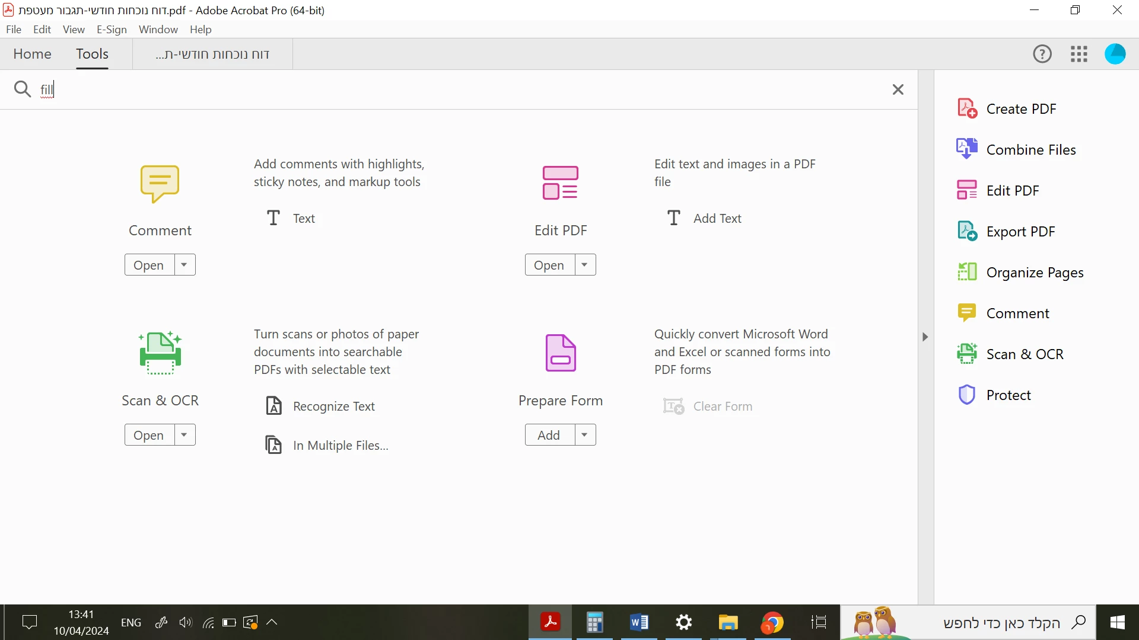
Task: Open the apps grid icon
Action: point(1079,55)
